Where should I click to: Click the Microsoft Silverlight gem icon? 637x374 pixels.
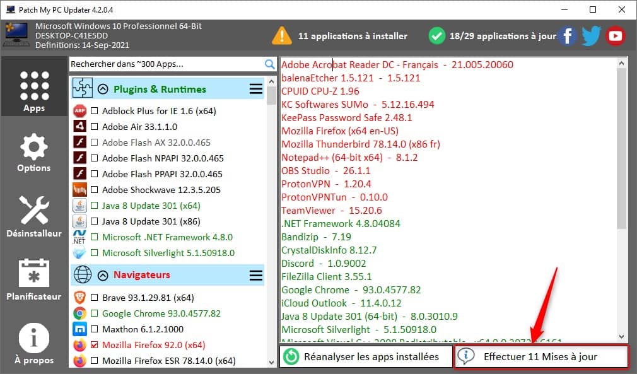point(79,253)
